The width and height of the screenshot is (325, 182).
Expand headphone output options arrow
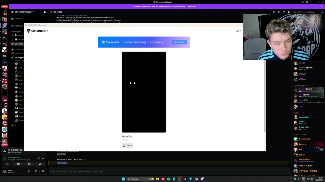coord(39,171)
